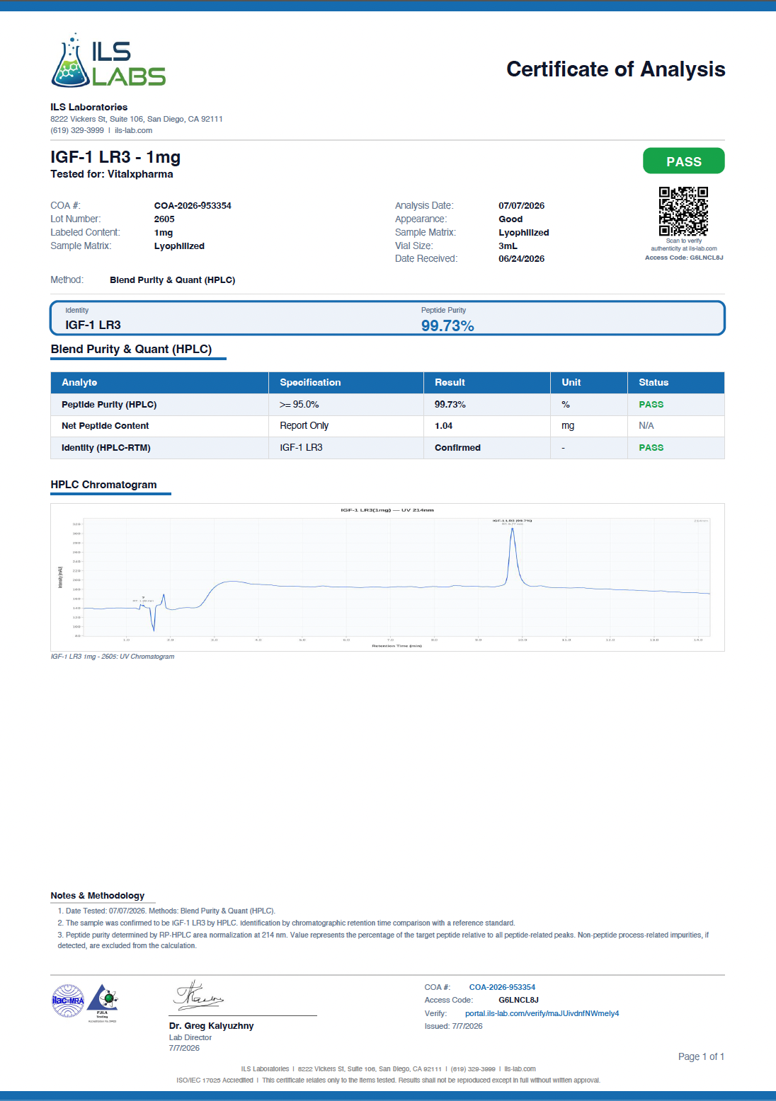Viewport: 776px width, 1101px height.
Task: Click PASS status in Peptide Purity row
Action: (651, 405)
